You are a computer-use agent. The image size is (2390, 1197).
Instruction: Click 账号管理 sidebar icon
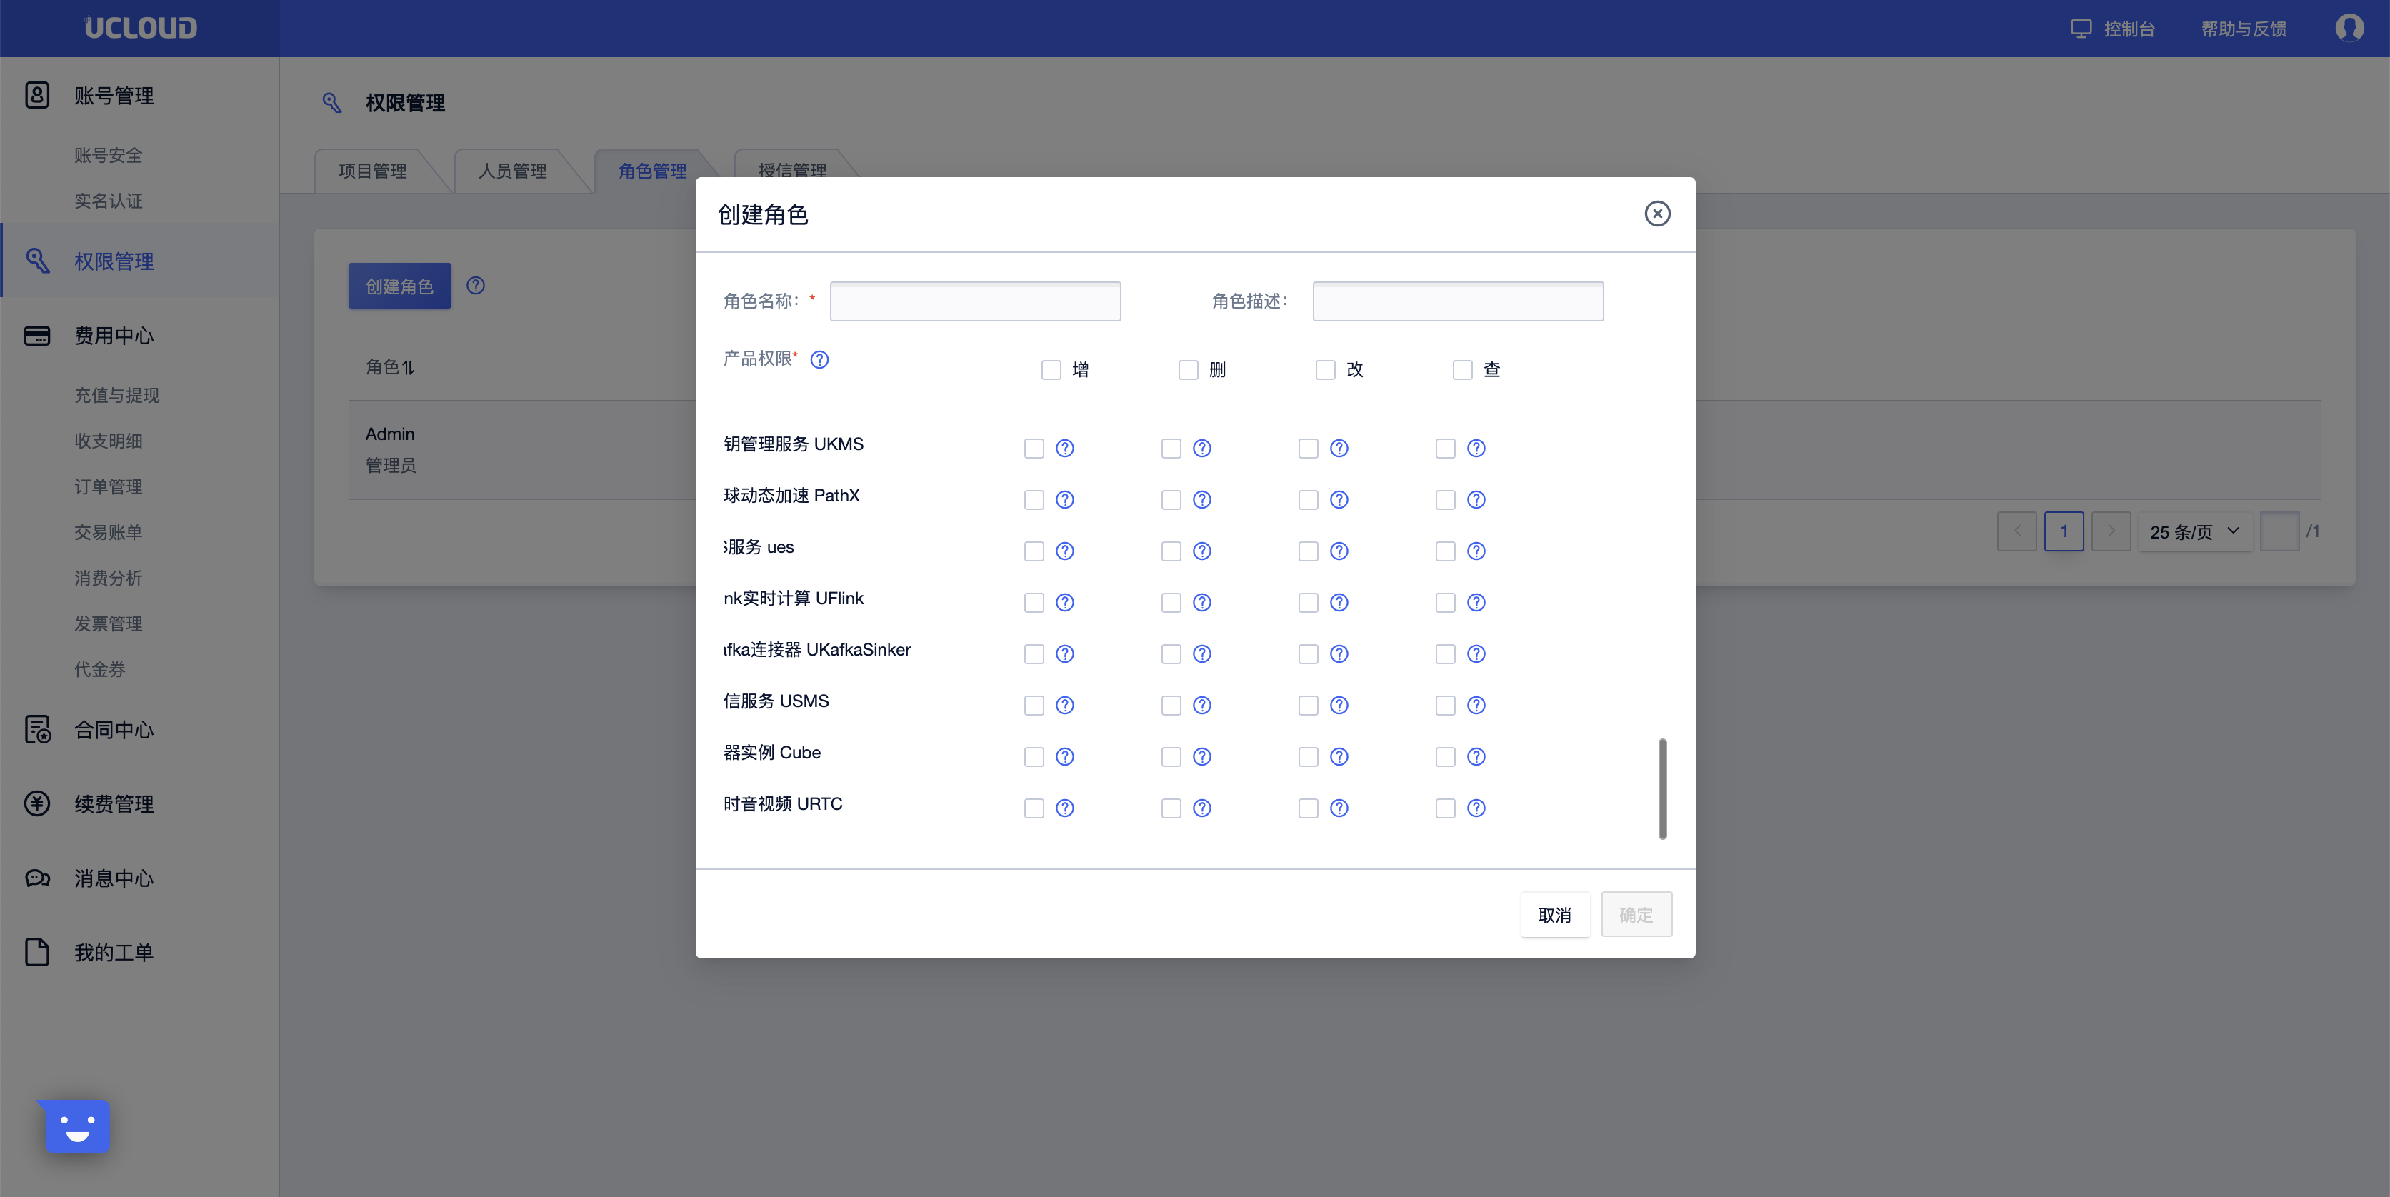pos(37,95)
